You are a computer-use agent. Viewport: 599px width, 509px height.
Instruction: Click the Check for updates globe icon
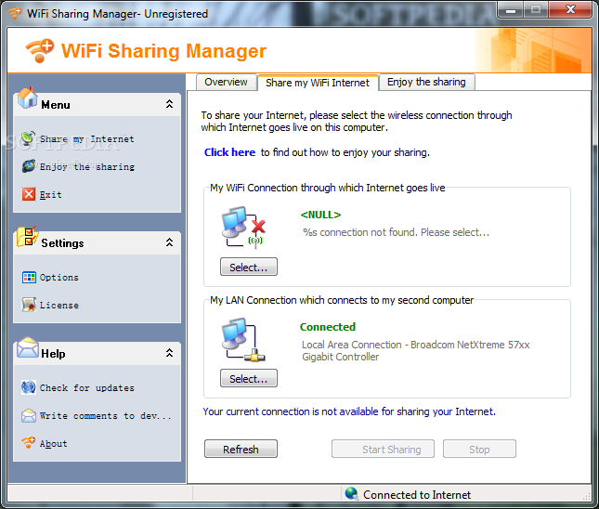[x=29, y=387]
